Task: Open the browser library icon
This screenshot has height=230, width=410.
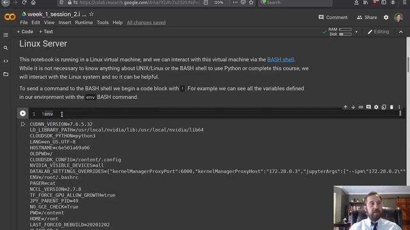Action: 366,3
